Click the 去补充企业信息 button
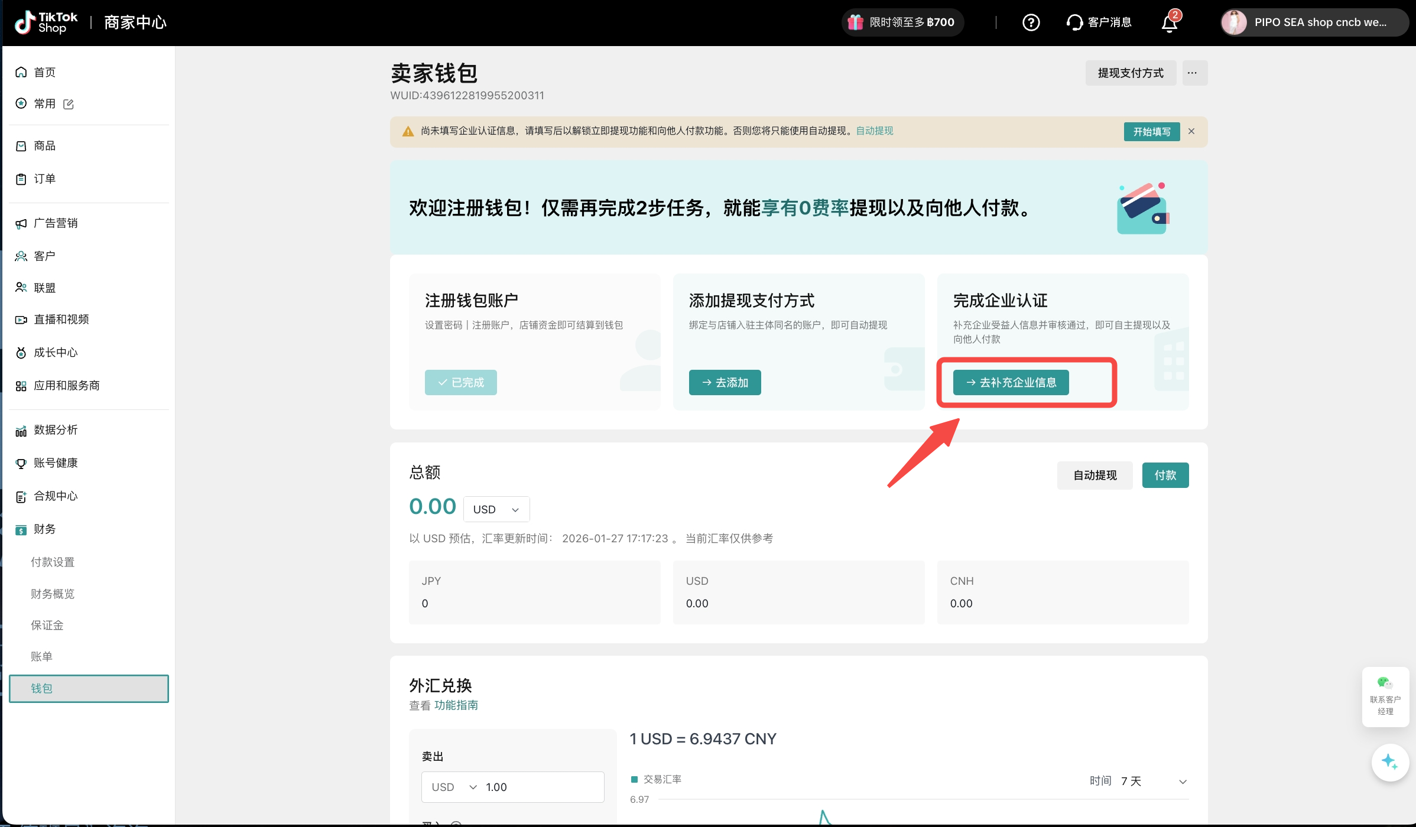 pos(1011,382)
